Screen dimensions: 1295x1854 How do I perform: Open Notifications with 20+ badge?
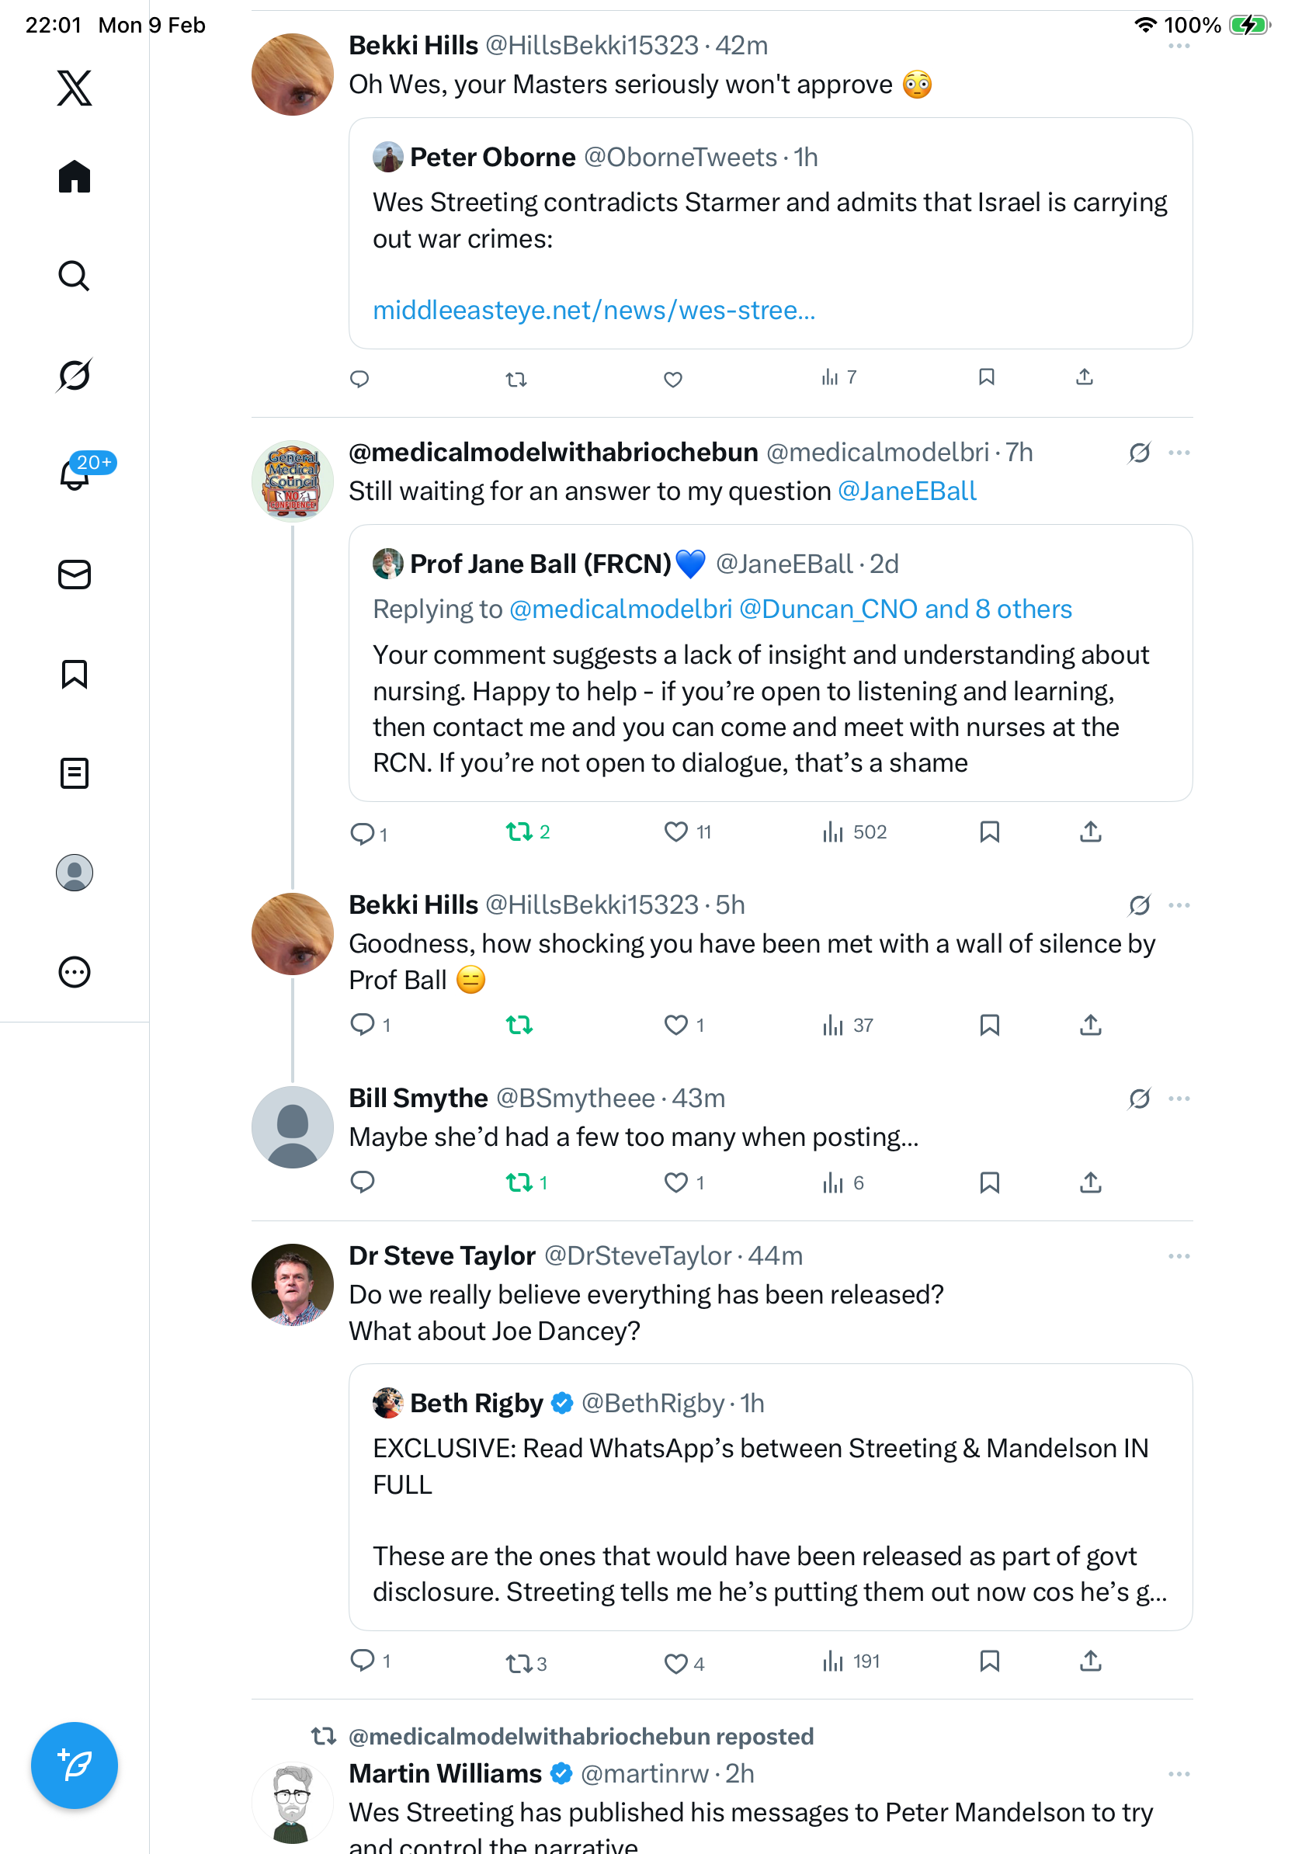[75, 474]
